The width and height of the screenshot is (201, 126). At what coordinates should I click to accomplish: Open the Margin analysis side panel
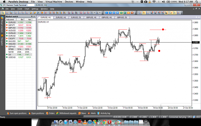coord(2,24)
